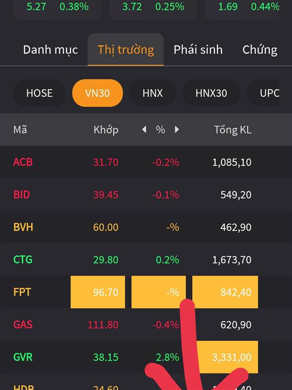Choose the HNX30 filter chip
Viewport: 292px width, 390px height.
[x=211, y=93]
